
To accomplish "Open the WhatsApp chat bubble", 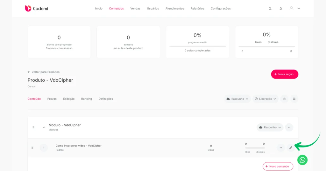I will coord(302,160).
